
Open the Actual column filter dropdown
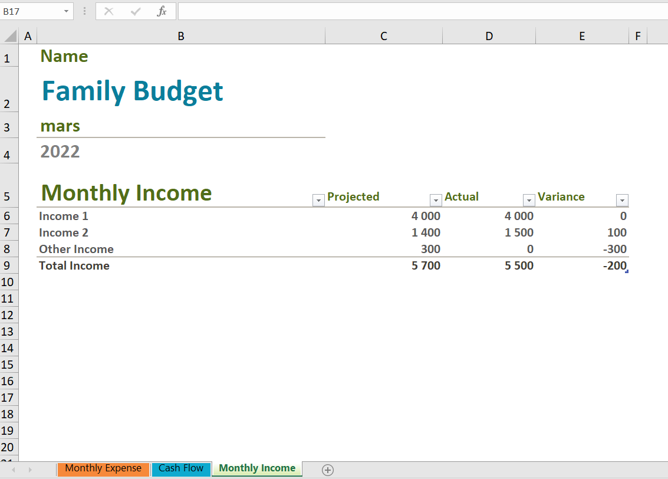pyautogui.click(x=529, y=200)
